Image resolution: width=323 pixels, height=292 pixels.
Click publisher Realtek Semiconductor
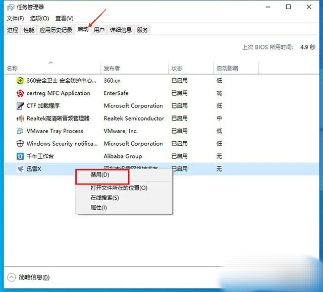click(x=134, y=119)
